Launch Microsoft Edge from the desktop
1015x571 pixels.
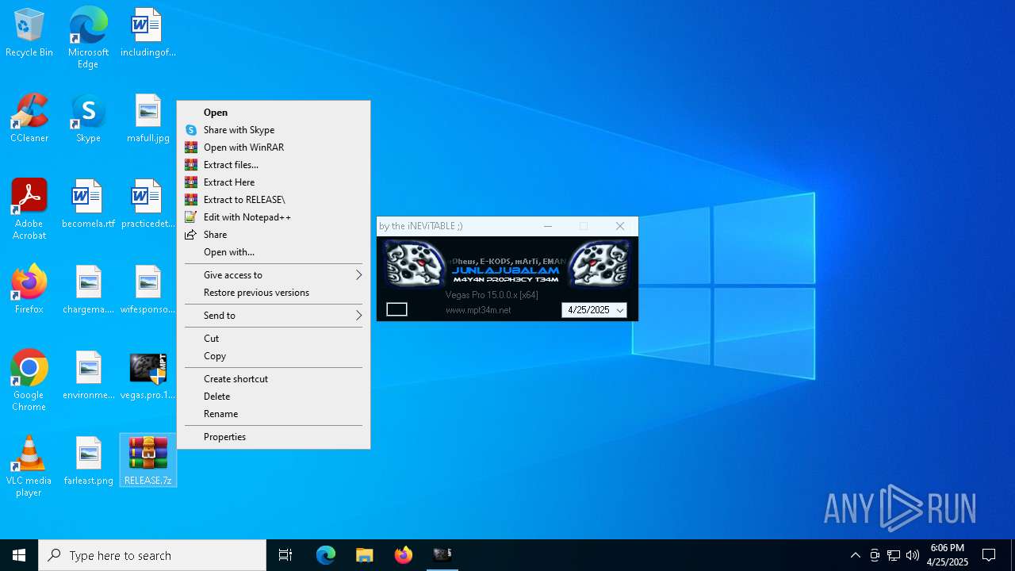tap(88, 37)
